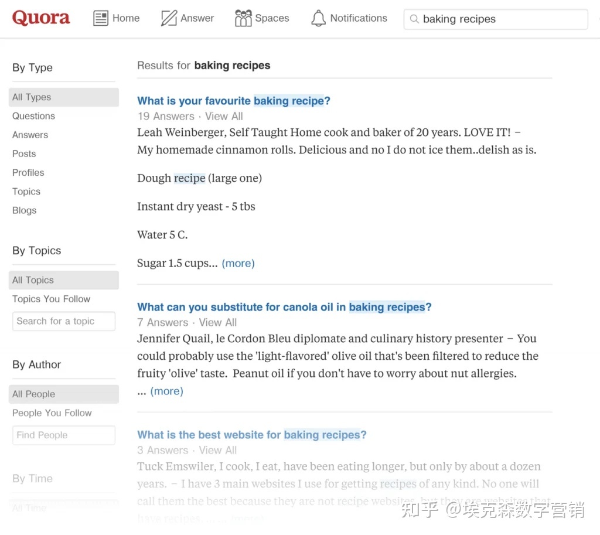600x535 pixels.
Task: Click the Answer pencil icon
Action: (169, 18)
